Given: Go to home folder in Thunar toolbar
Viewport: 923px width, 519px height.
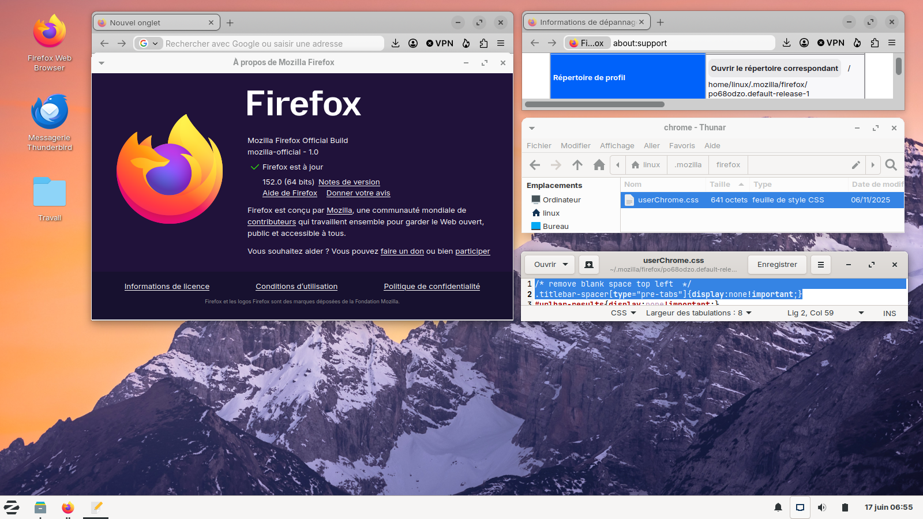Looking at the screenshot, I should click(599, 165).
